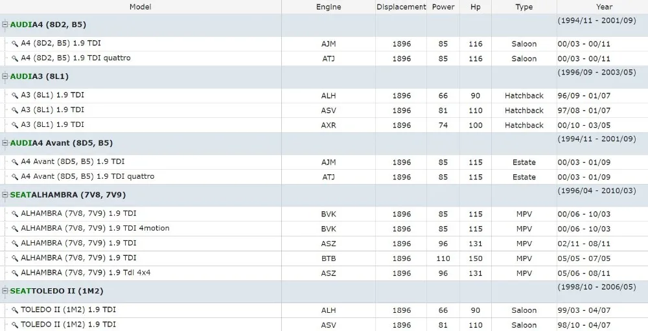648x331 pixels.
Task: Click MPV type in the BTB row
Action: (x=524, y=258)
